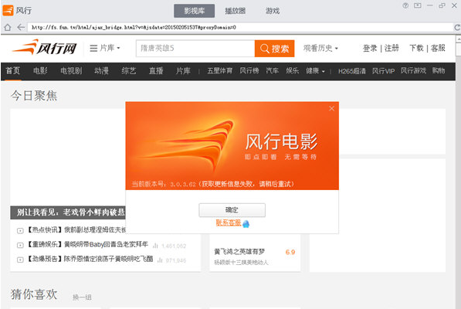Click the 换一组 link

82,297
